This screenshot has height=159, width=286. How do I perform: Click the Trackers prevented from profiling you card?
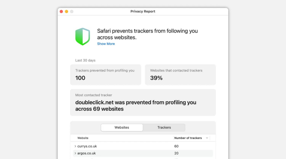click(106, 75)
